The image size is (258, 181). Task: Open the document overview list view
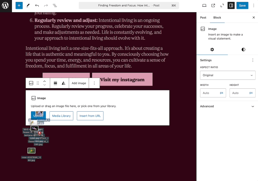(x=55, y=5)
